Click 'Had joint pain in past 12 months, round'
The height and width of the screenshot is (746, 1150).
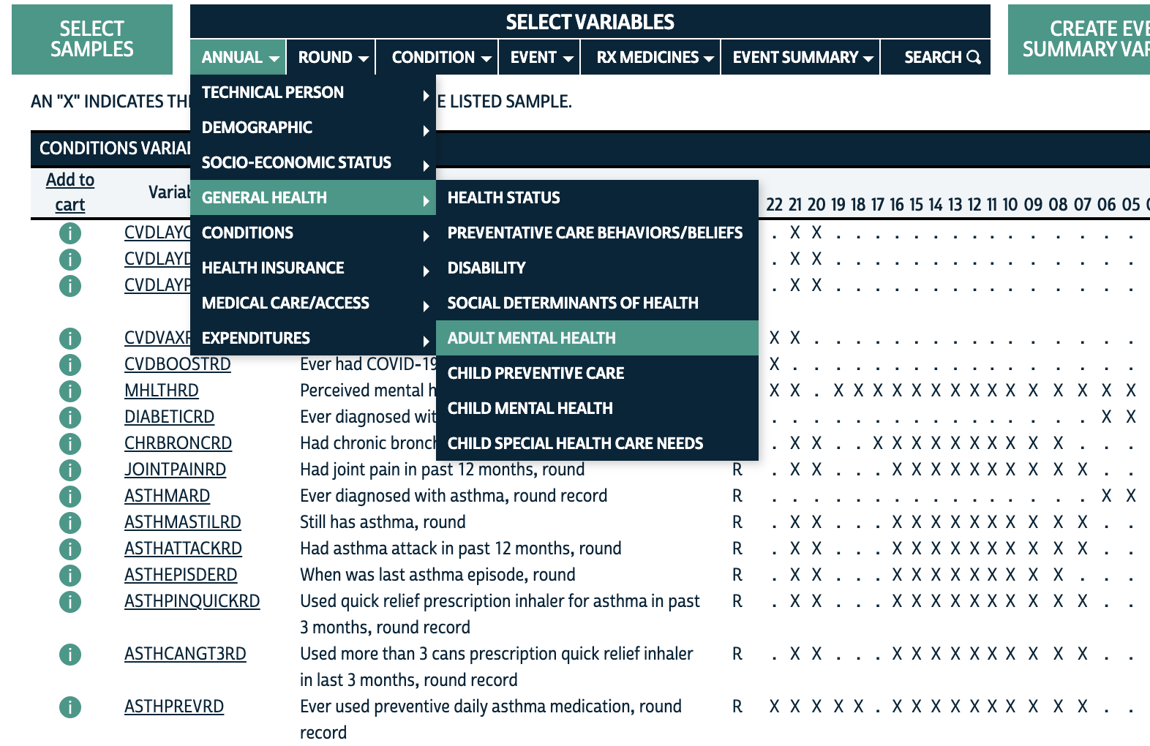click(442, 470)
